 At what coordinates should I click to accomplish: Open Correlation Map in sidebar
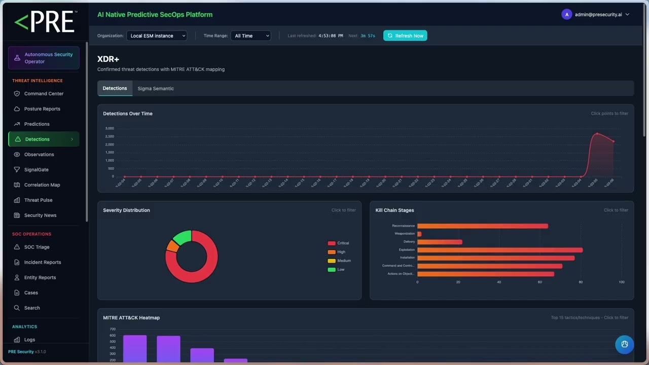point(44,185)
